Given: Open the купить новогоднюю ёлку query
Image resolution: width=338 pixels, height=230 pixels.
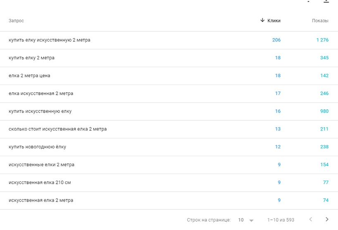Looking at the screenshot, I should [x=37, y=147].
